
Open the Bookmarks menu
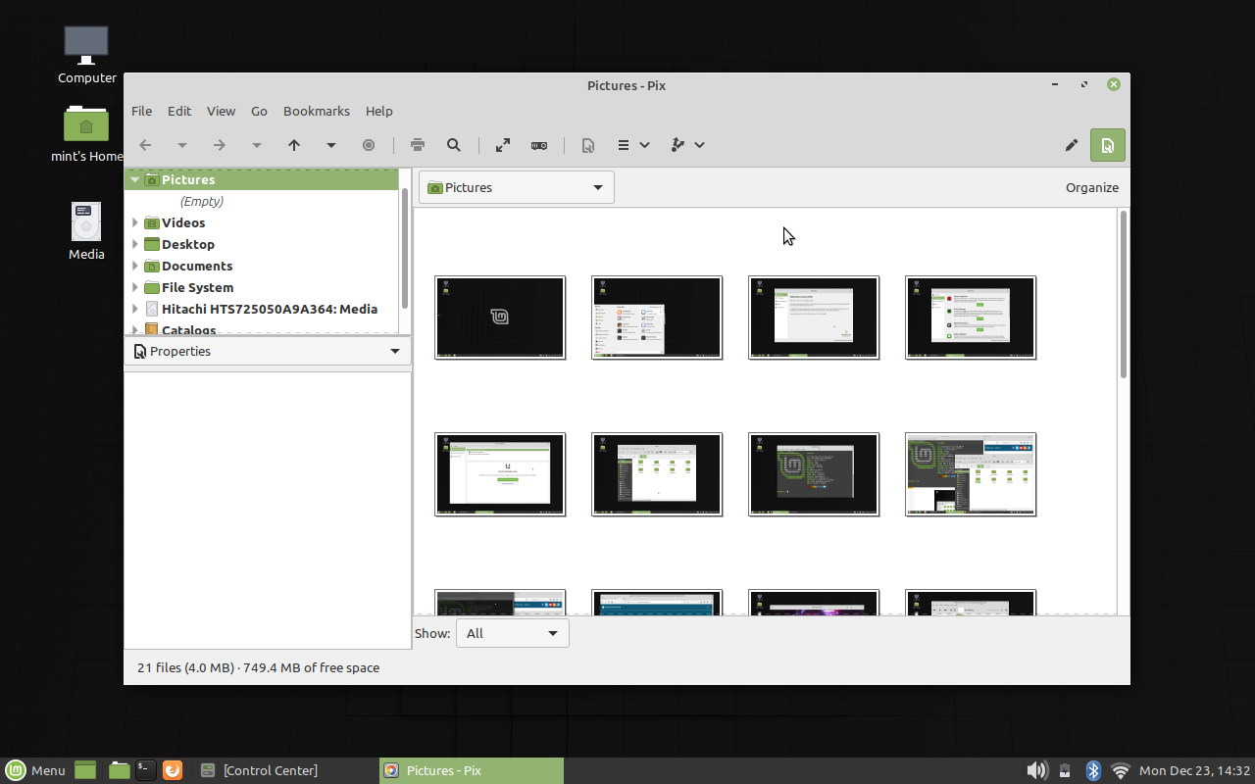(316, 111)
